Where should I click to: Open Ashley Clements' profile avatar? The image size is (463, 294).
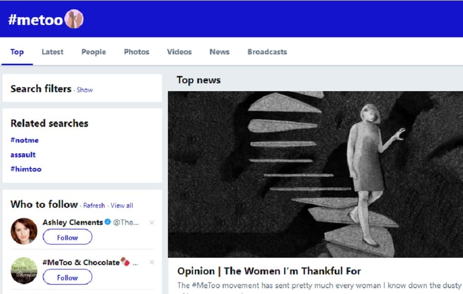pyautogui.click(x=24, y=231)
